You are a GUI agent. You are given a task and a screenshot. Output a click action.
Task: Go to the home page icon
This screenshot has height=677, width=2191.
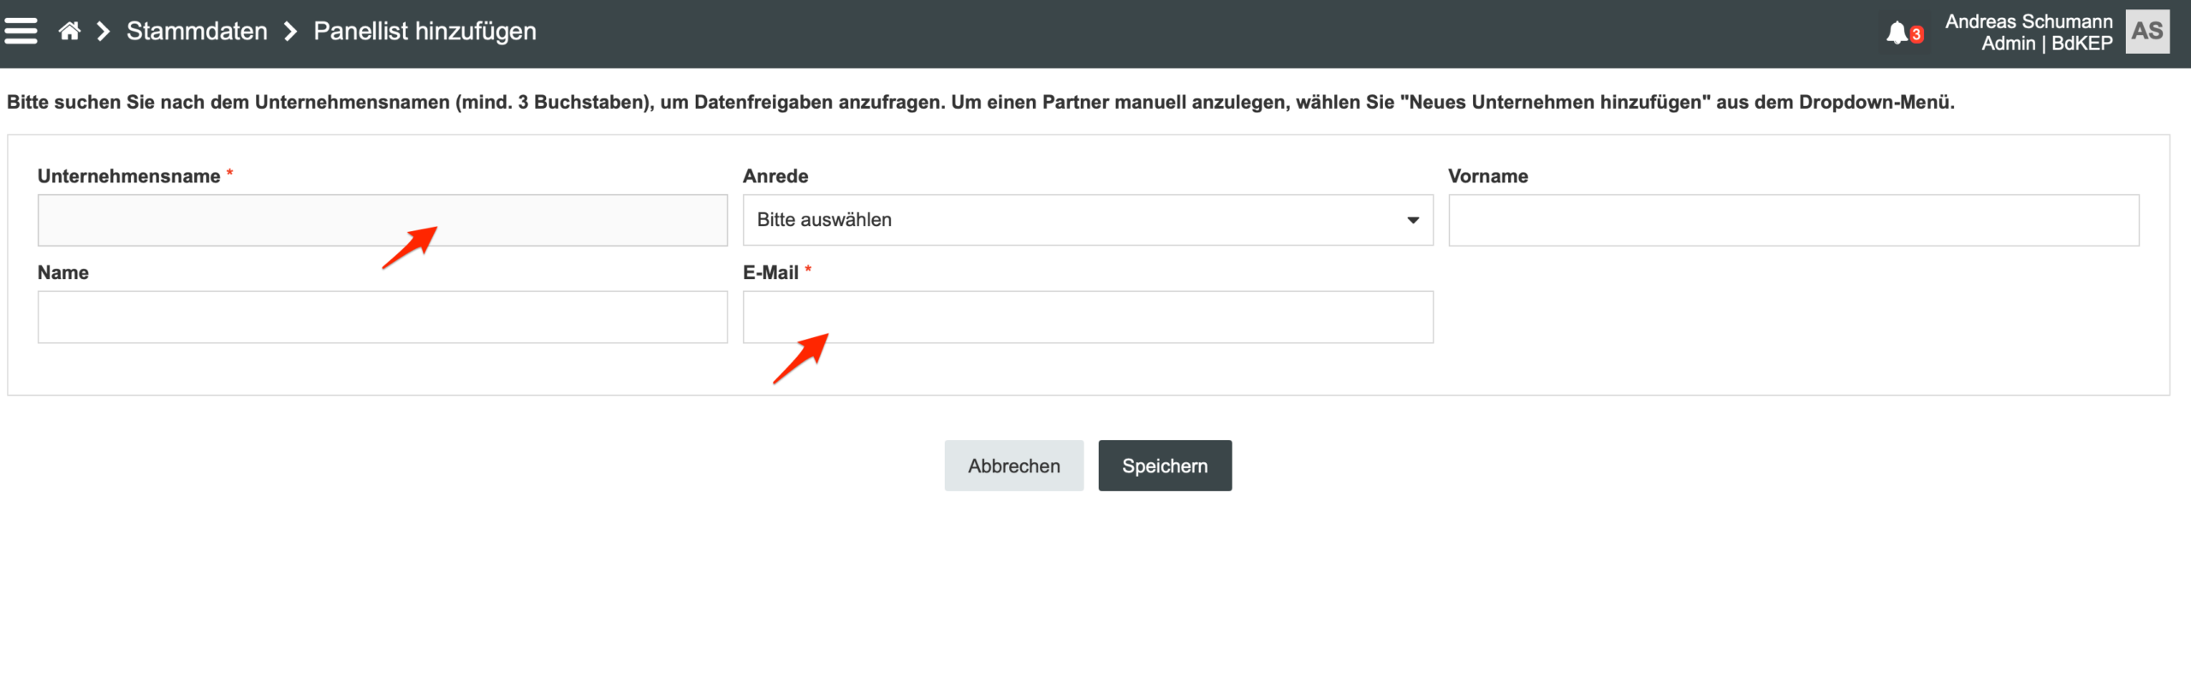click(x=69, y=32)
